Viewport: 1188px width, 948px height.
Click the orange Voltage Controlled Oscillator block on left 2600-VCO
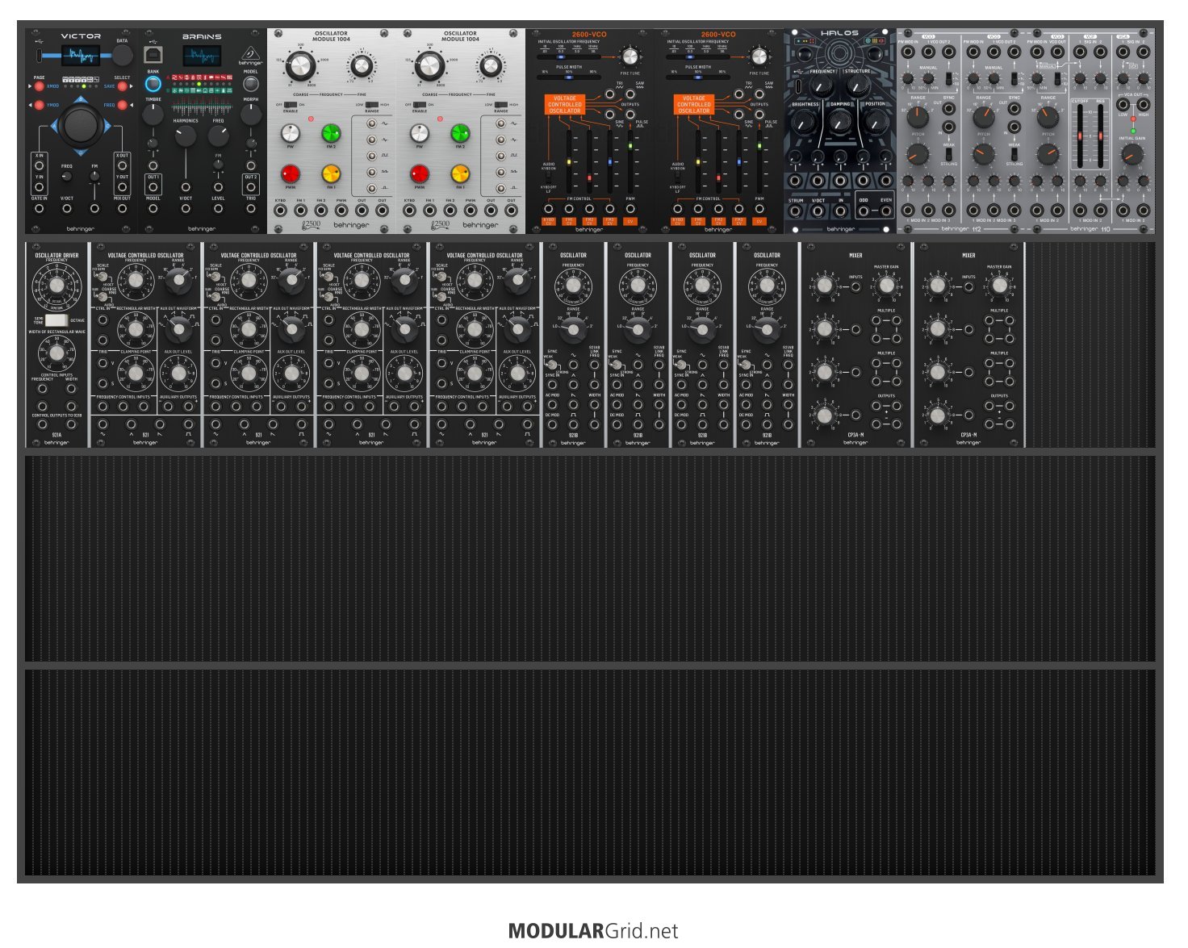[565, 104]
